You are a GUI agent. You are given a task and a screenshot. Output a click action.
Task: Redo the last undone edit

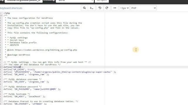click(107, 8)
